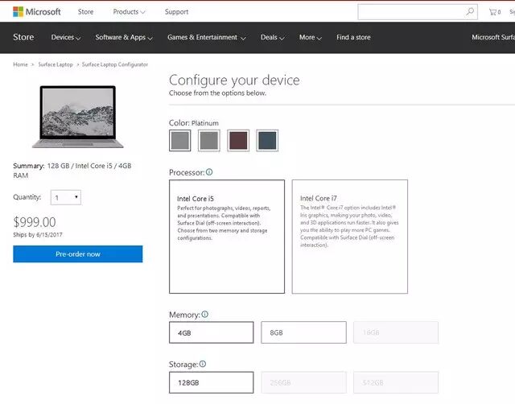Image resolution: width=515 pixels, height=404 pixels.
Task: Click the Ships by 6/15/2017 text
Action: coord(38,234)
